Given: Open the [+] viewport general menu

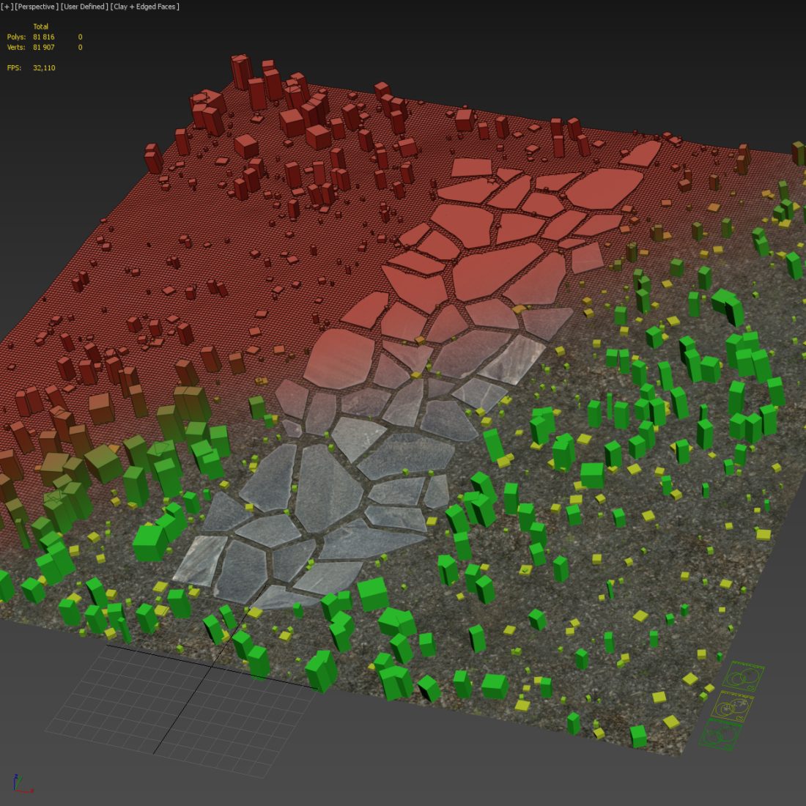Looking at the screenshot, I should coord(7,7).
